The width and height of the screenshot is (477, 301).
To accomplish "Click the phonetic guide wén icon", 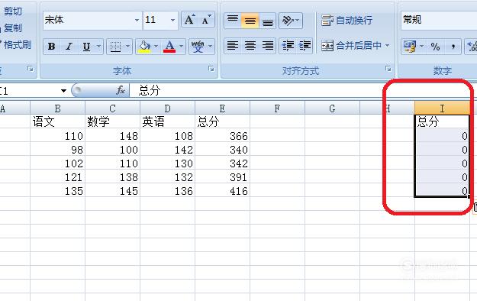I will pos(198,47).
